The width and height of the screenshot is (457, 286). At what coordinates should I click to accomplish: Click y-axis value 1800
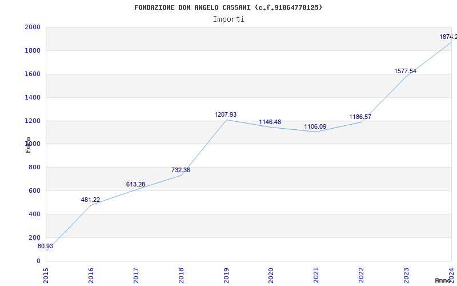coord(33,50)
